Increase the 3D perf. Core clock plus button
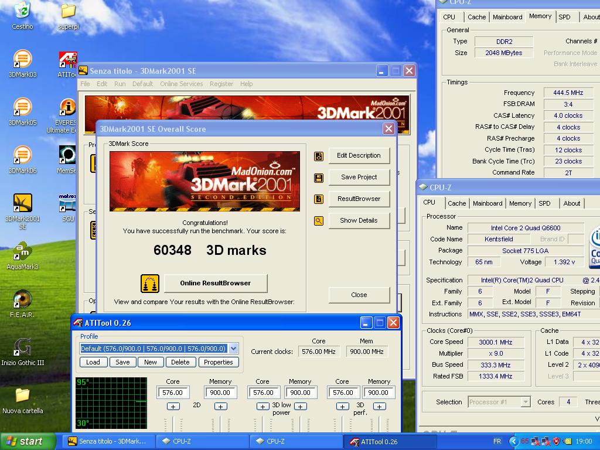Screen dimensions: 600x450 click(x=342, y=407)
